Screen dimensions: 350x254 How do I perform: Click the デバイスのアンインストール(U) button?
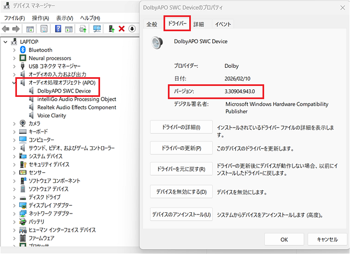click(181, 214)
